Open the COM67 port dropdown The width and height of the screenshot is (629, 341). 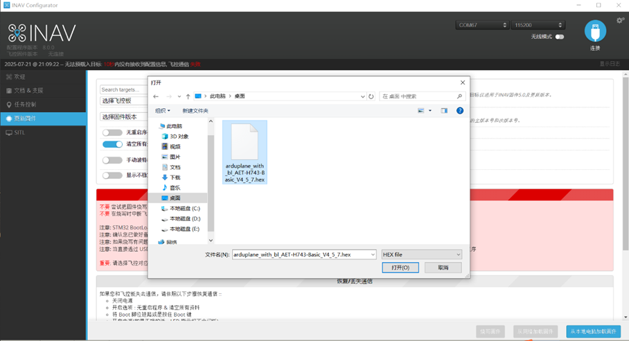click(482, 25)
